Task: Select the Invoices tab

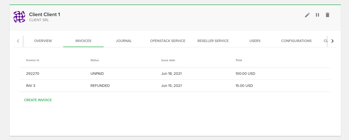Action: (x=83, y=41)
